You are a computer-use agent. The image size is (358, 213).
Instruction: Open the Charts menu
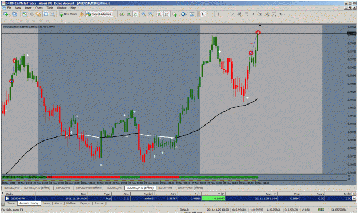[x=39, y=8]
